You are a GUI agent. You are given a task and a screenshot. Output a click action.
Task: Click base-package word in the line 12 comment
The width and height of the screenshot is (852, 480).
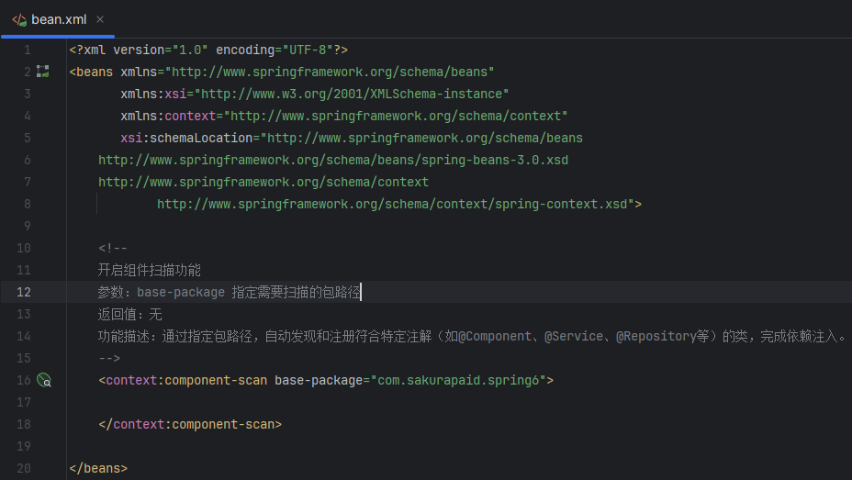coord(181,292)
